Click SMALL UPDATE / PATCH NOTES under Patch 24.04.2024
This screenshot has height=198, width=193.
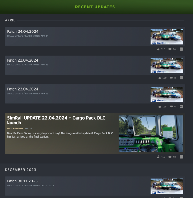click(23, 36)
